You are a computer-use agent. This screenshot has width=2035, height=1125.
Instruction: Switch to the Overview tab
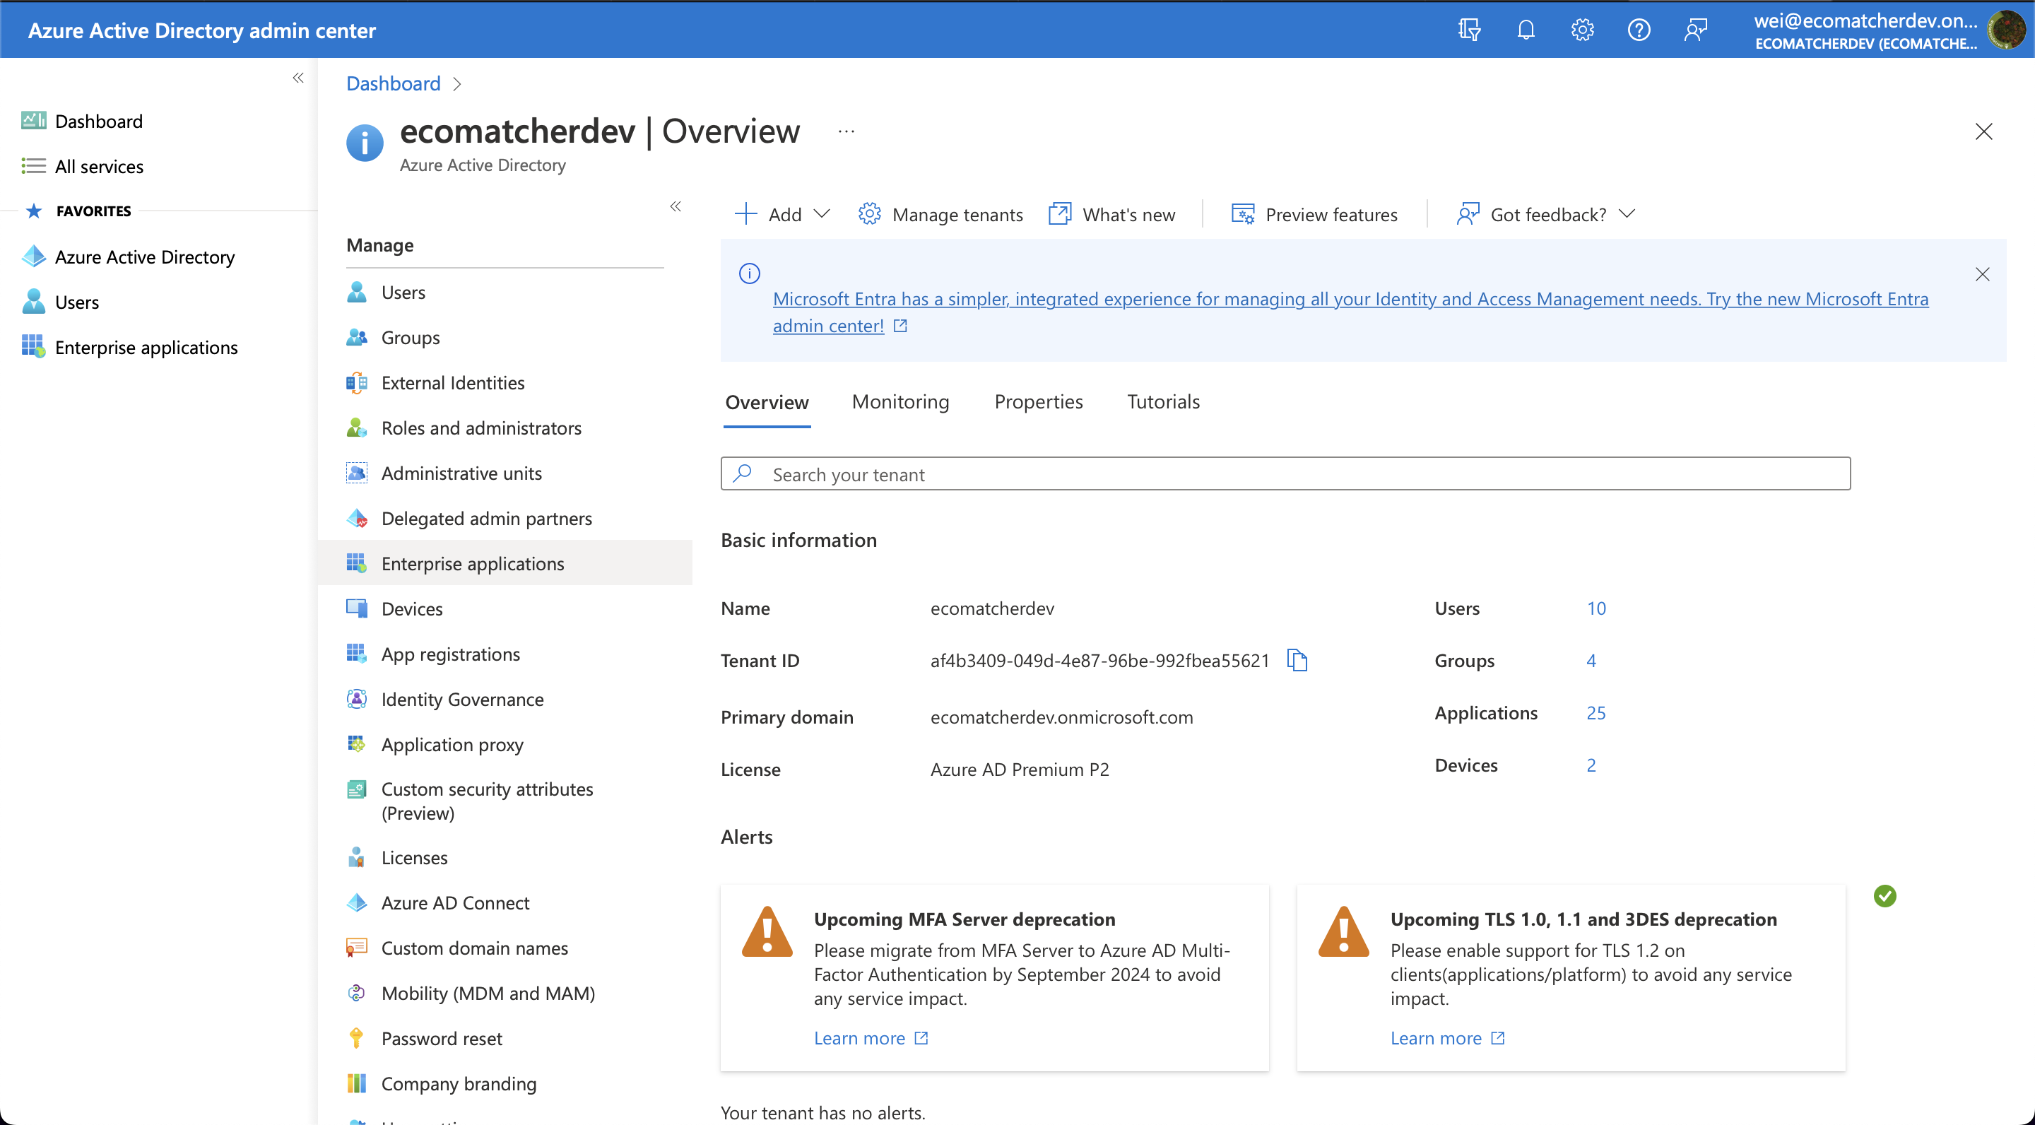point(766,402)
